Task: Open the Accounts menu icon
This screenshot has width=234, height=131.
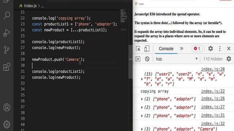Action: [x=7, y=107]
